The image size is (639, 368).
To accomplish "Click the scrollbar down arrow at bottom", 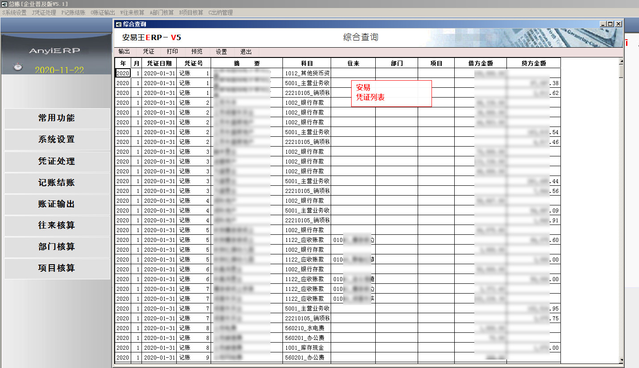I will [x=621, y=360].
